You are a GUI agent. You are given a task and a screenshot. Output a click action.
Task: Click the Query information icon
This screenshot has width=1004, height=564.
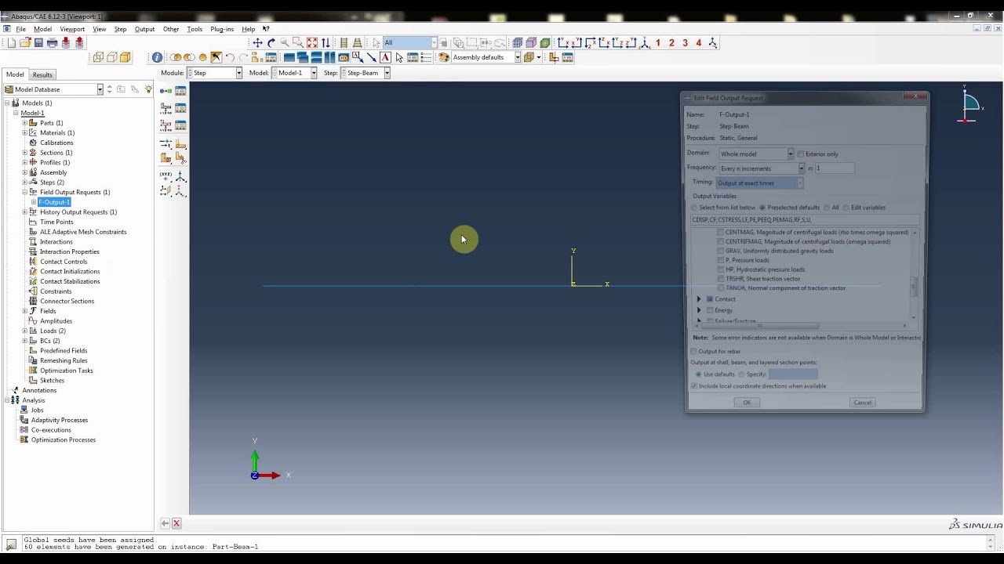point(157,57)
